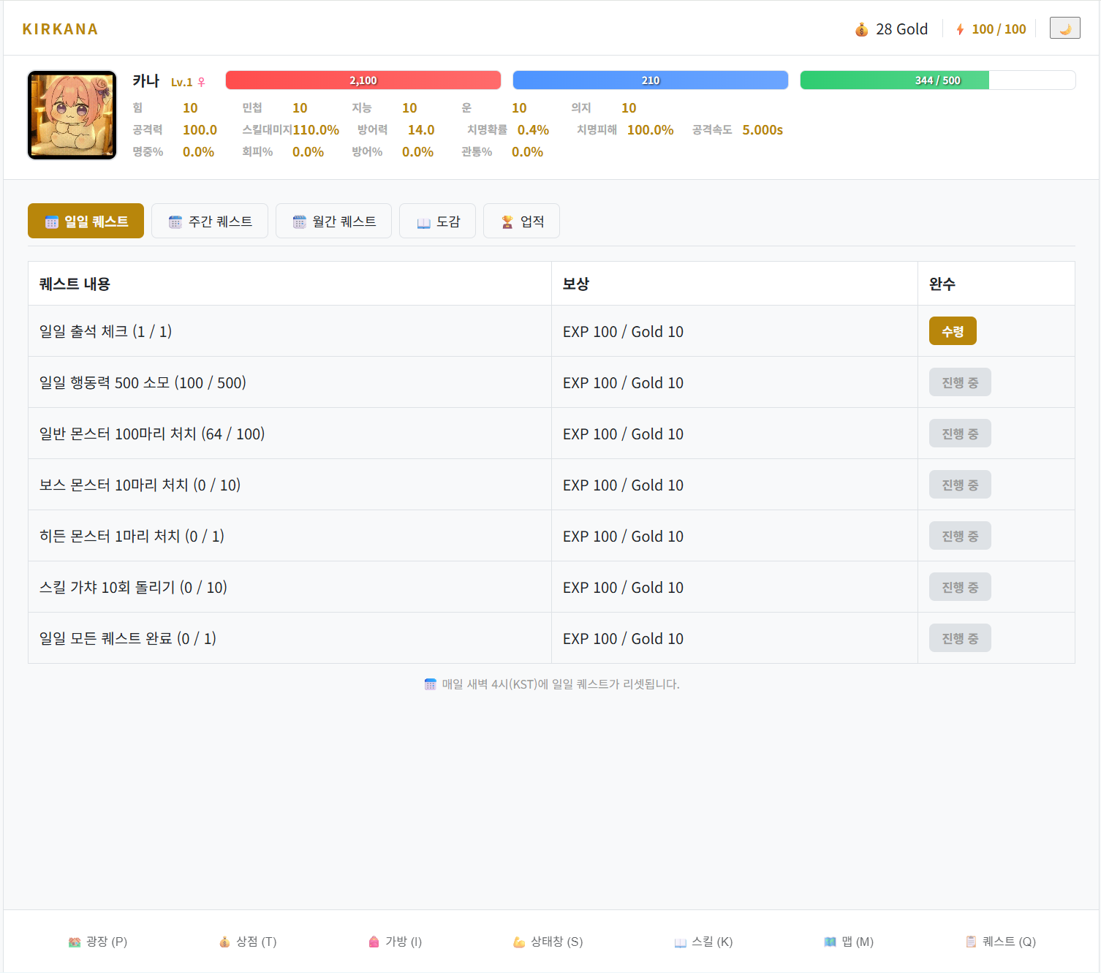
Task: Switch to the 월간 퀘스트 tab
Action: click(333, 222)
